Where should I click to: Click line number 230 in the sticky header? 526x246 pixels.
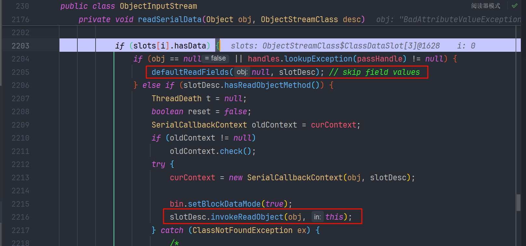pos(22,6)
